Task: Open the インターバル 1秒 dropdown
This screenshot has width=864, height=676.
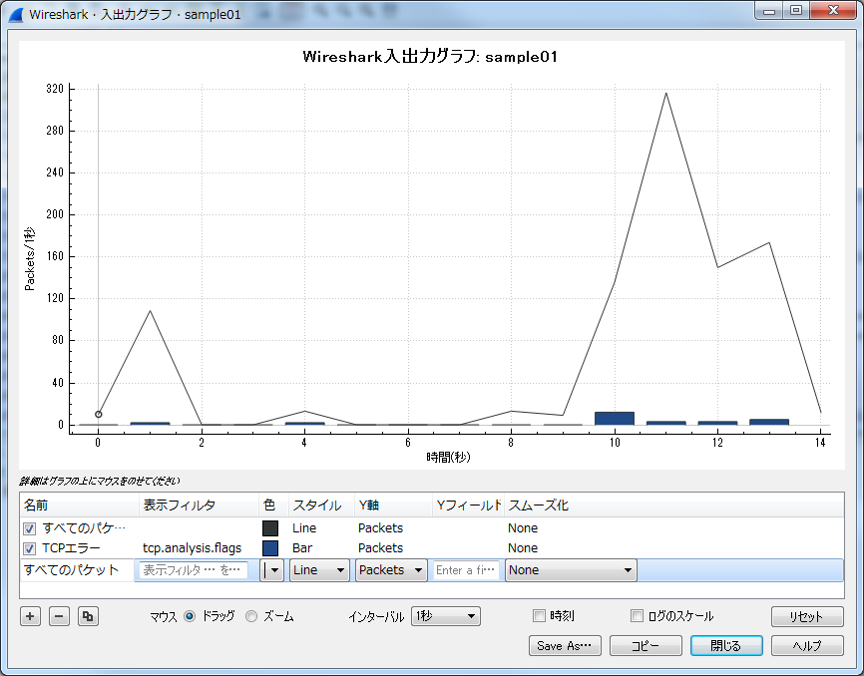Action: point(445,616)
